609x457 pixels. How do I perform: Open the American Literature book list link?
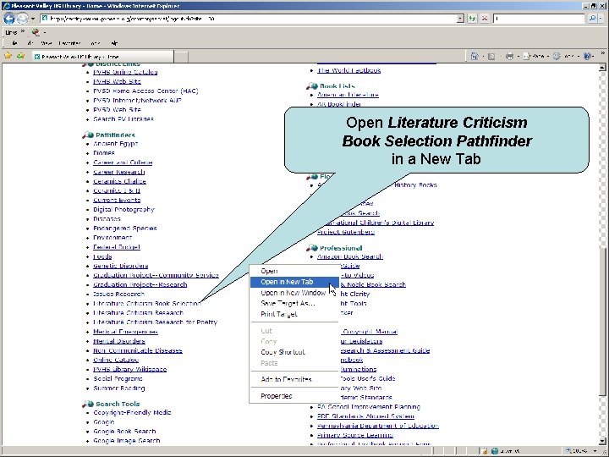tap(348, 95)
